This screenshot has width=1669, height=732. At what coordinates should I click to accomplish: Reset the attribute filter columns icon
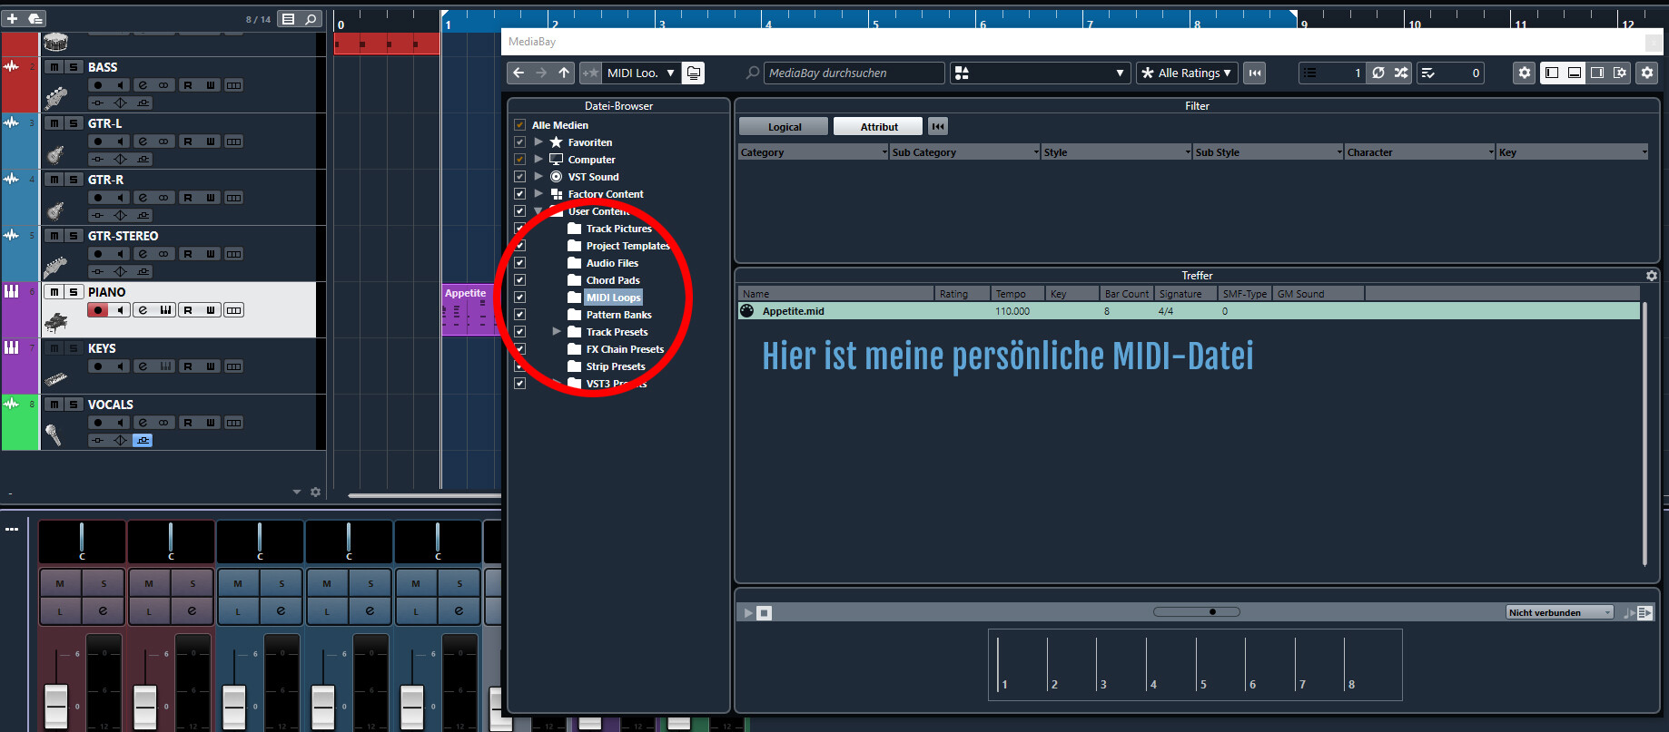pos(938,126)
